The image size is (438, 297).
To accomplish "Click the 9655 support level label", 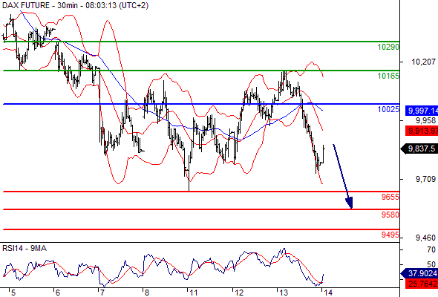I will [390, 197].
